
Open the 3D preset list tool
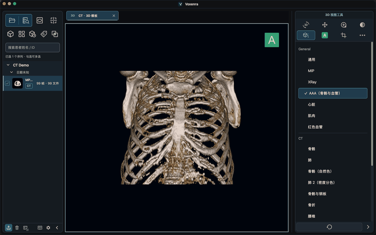(306, 35)
